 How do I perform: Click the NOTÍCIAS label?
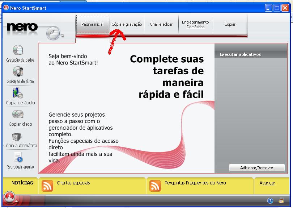pyautogui.click(x=22, y=183)
